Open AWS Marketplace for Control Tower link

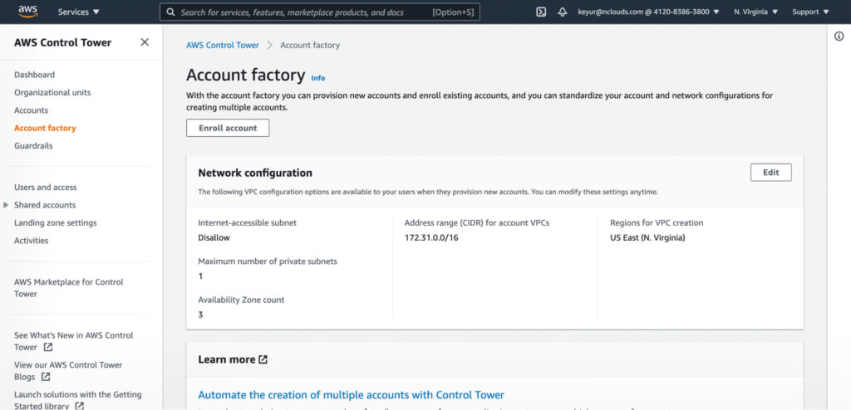click(x=68, y=288)
